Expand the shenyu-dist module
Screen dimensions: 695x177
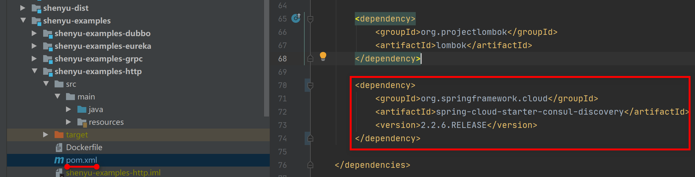pos(23,8)
